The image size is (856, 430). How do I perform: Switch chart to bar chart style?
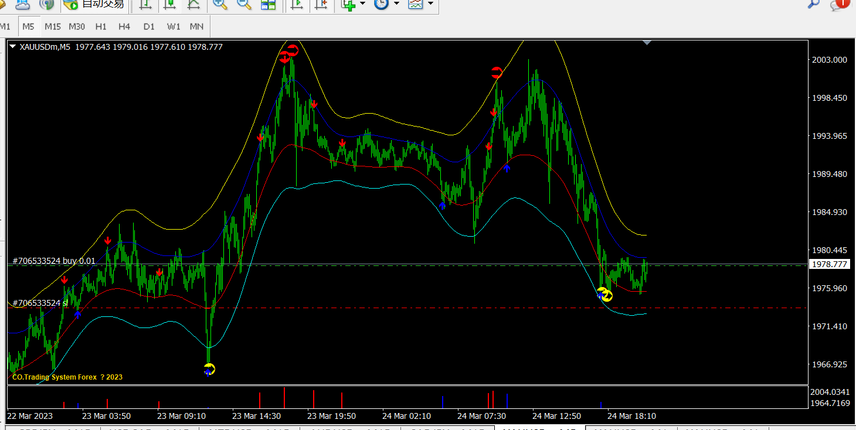point(145,5)
